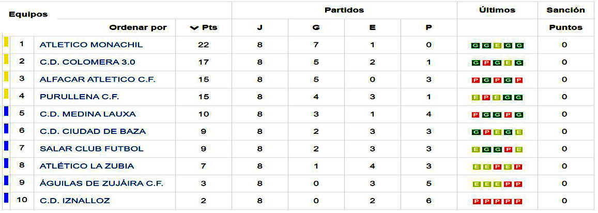Image resolution: width=598 pixels, height=213 pixels.
Task: Click the yellow E badge in Atletico Monachil's results
Action: click(497, 45)
